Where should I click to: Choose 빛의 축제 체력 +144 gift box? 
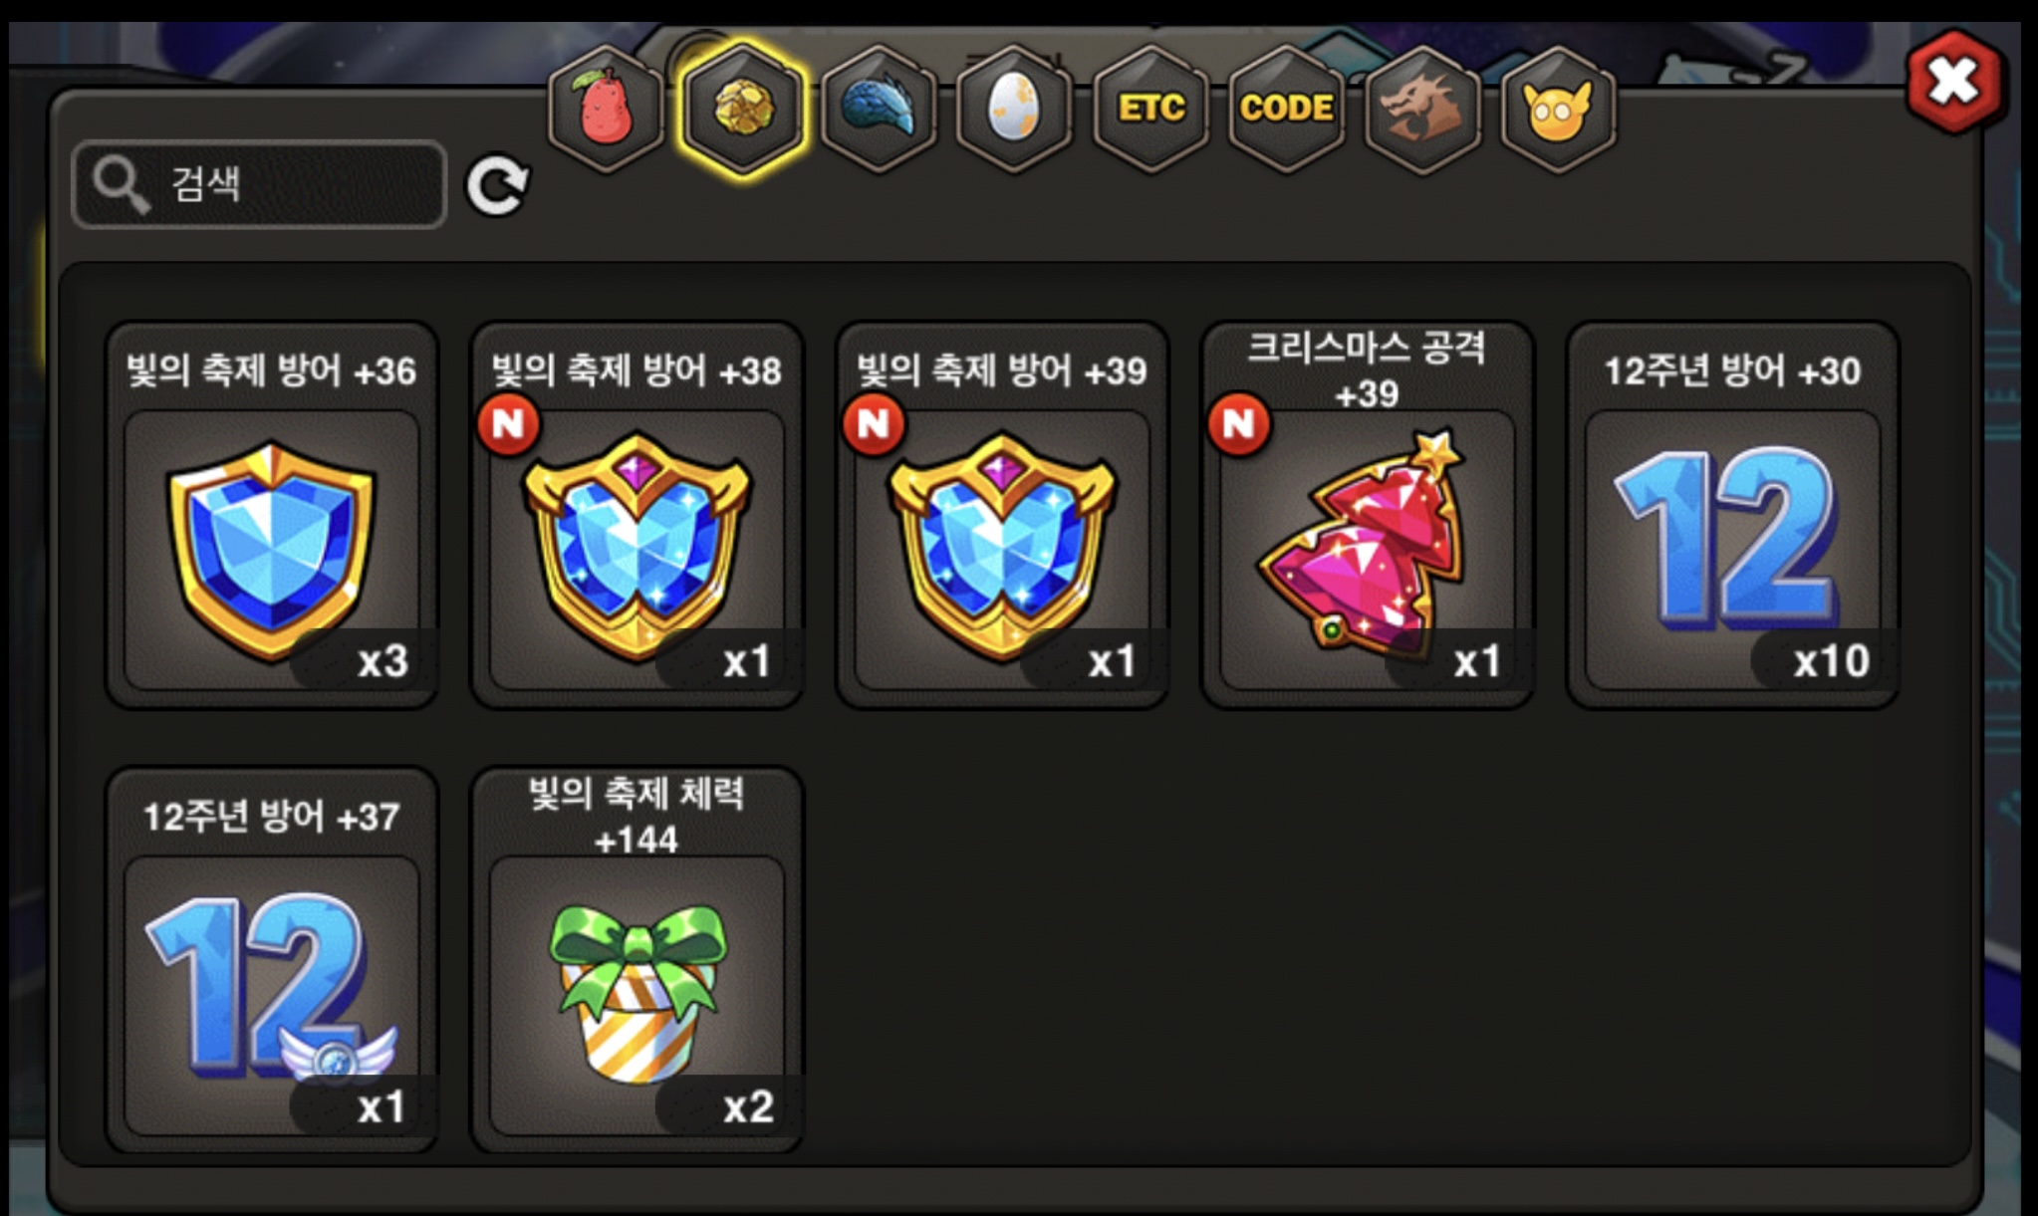[x=637, y=960]
